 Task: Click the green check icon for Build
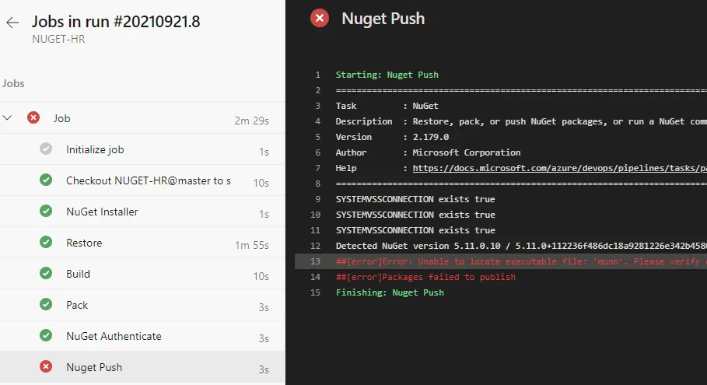pyautogui.click(x=46, y=273)
